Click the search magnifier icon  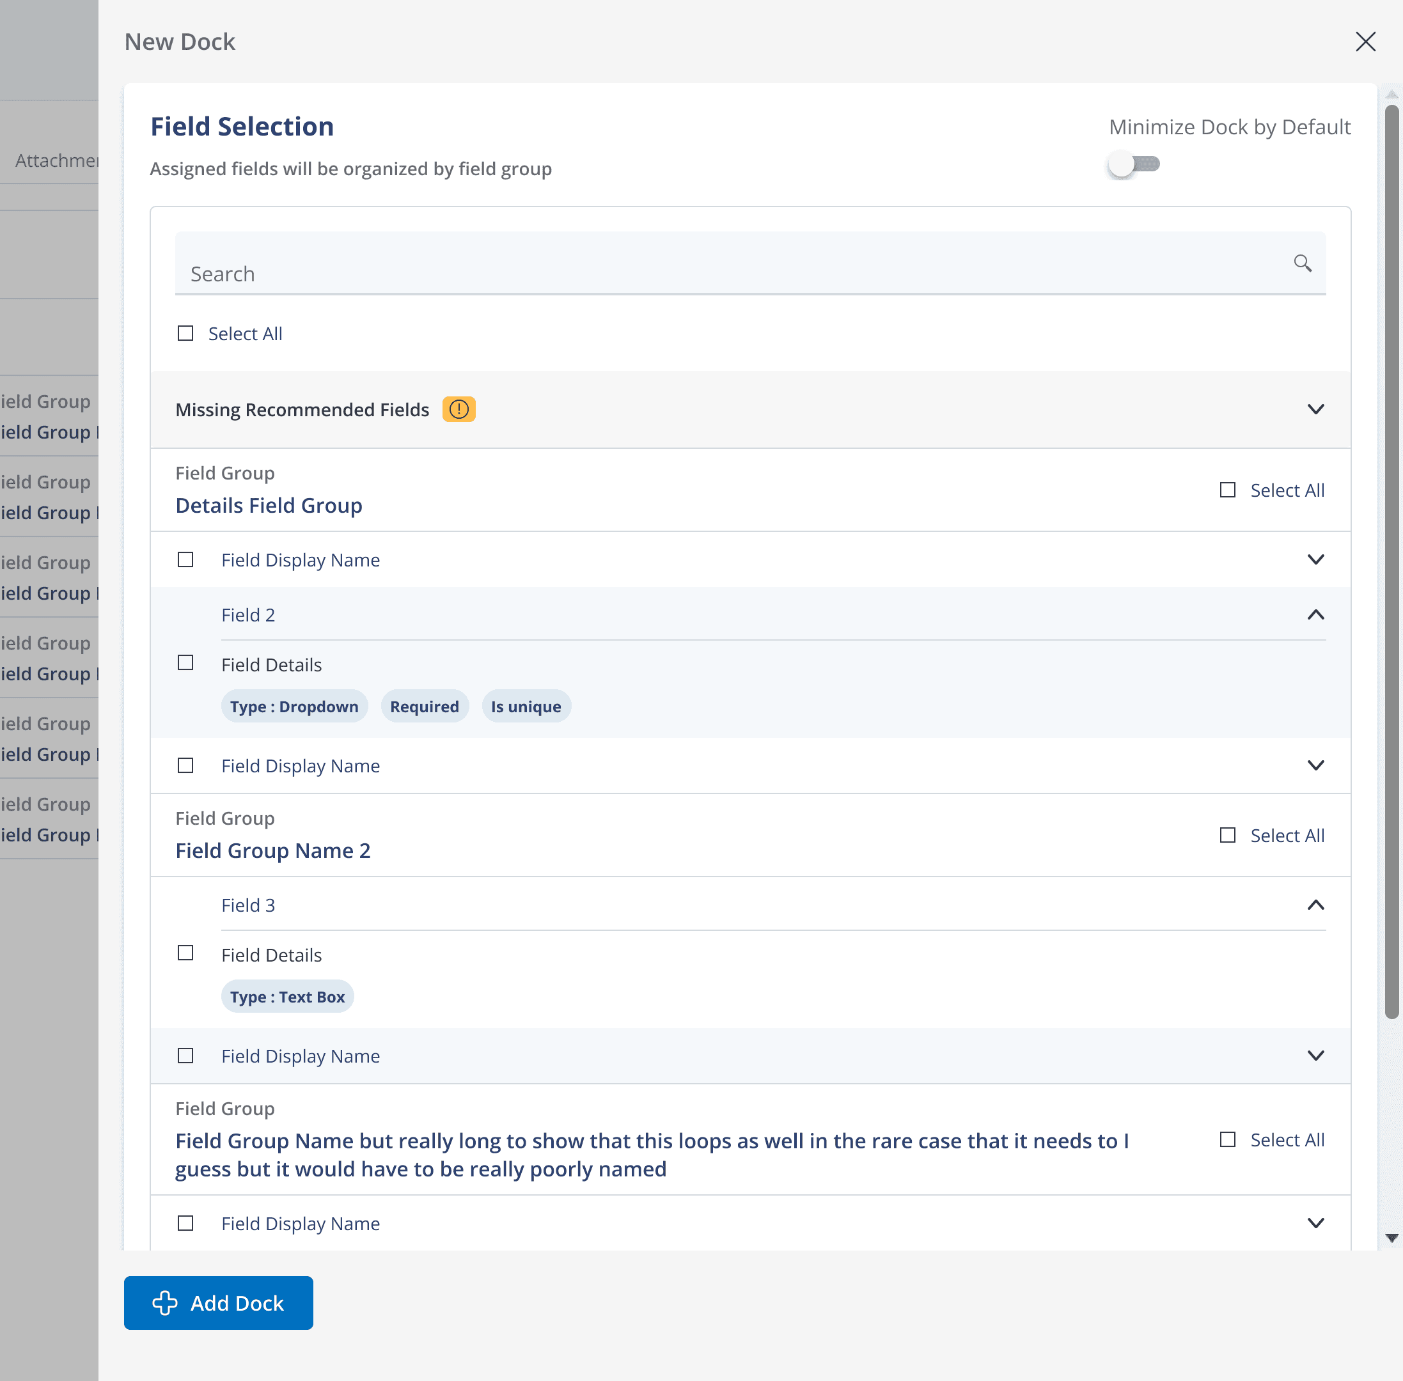click(1302, 263)
